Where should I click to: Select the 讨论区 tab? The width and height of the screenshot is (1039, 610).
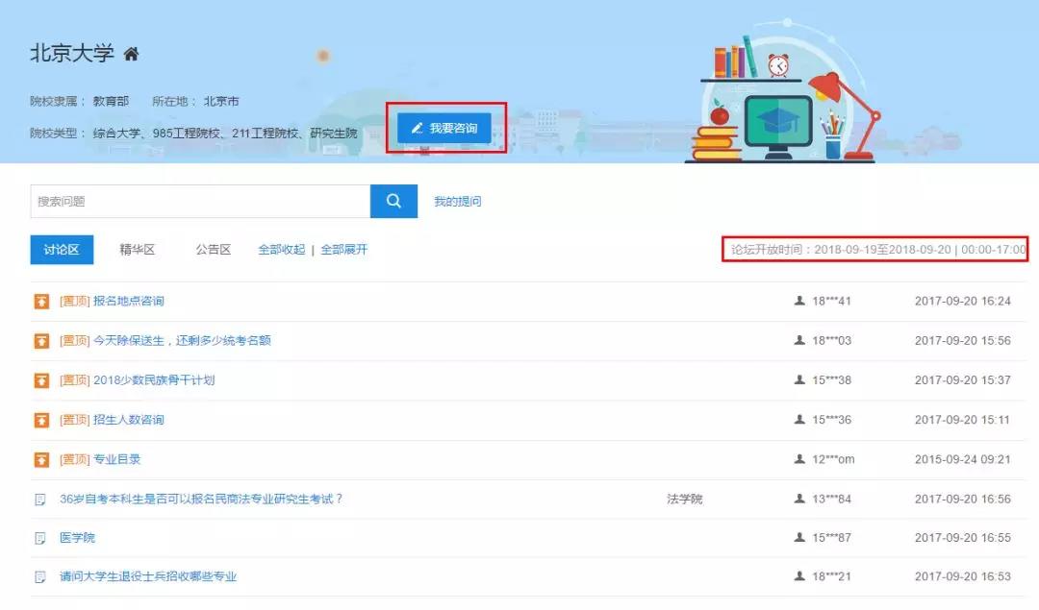pos(61,249)
